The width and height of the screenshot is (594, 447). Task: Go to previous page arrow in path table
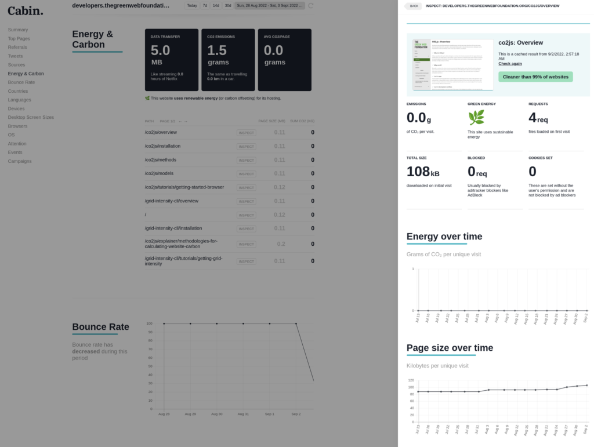click(180, 121)
